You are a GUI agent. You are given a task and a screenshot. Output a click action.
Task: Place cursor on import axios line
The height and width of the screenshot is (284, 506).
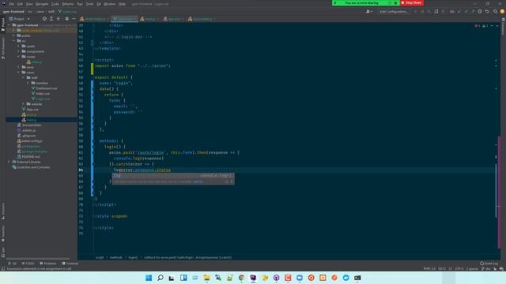(x=133, y=65)
